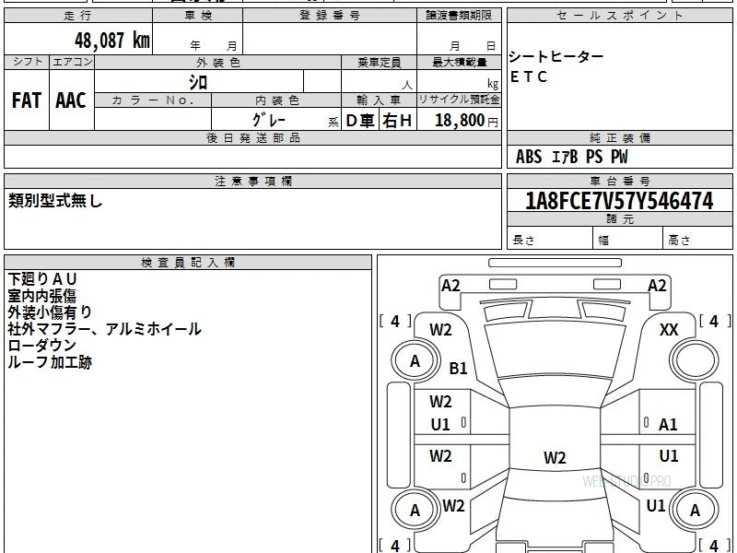
Task: Select inspector note 室内内張傷
Action: click(41, 296)
